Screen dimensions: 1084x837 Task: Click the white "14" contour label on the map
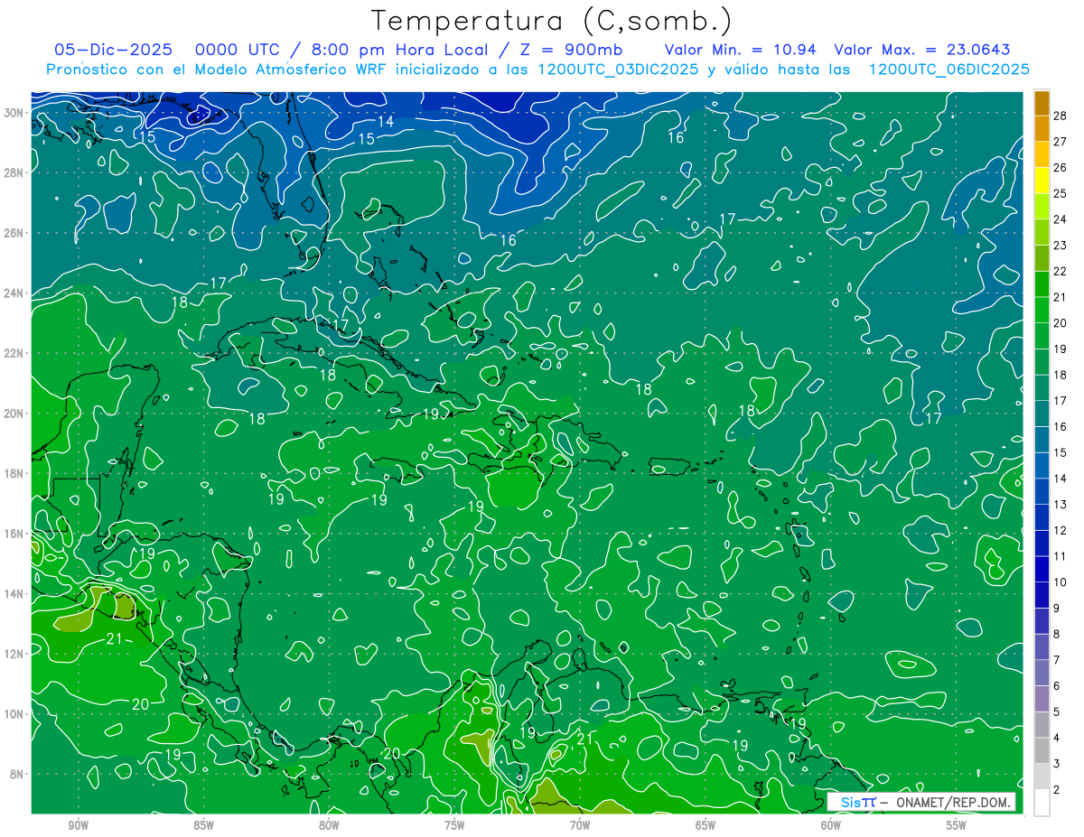386,121
